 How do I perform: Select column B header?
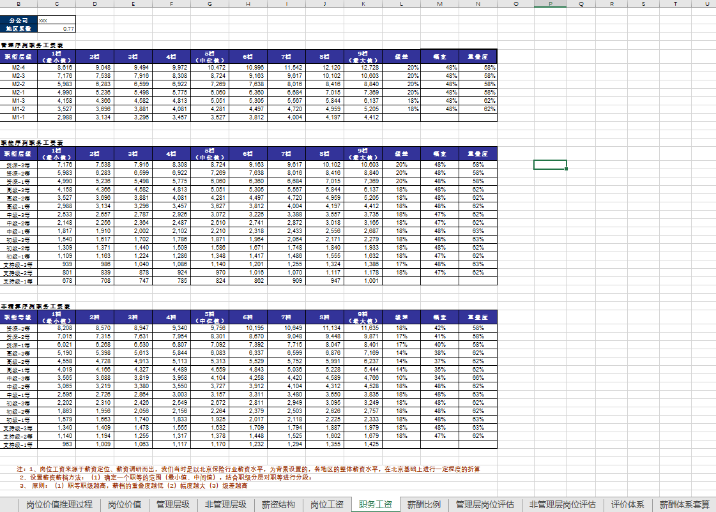(x=19, y=4)
